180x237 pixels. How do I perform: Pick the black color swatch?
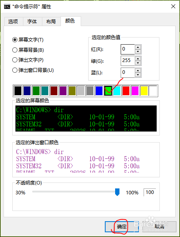pos(18,91)
